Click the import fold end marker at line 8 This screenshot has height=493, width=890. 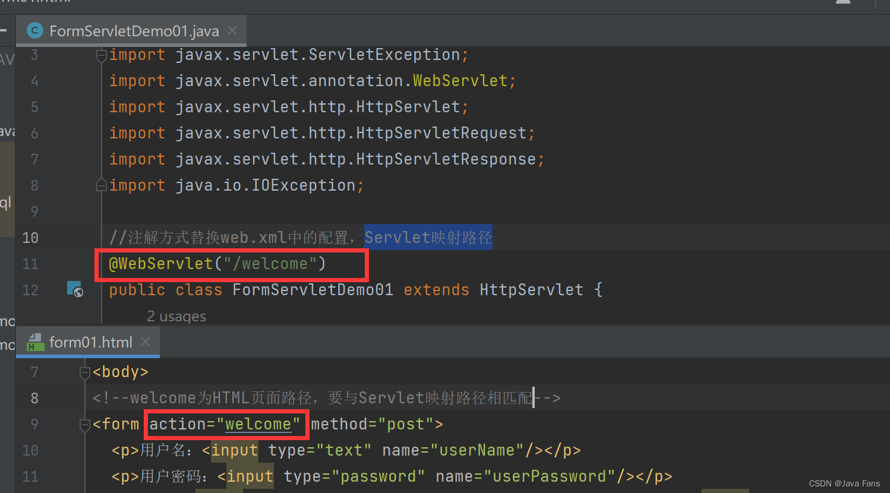coord(101,185)
